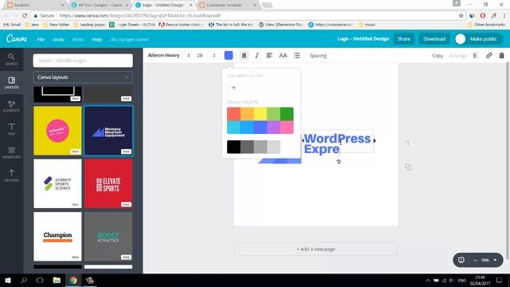
Task: Bookmark this page with star icon
Action: tap(461, 15)
